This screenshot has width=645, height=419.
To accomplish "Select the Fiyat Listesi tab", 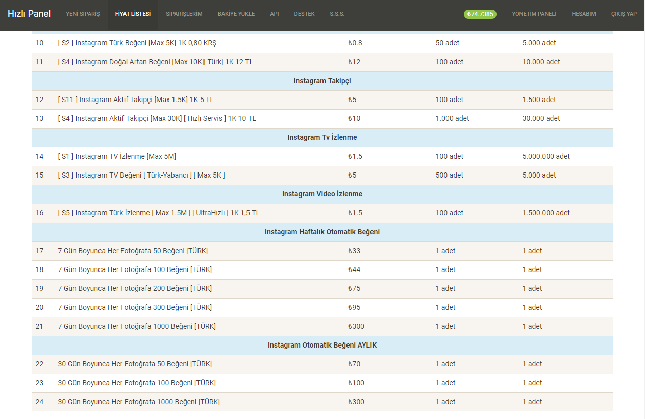I will click(x=133, y=14).
